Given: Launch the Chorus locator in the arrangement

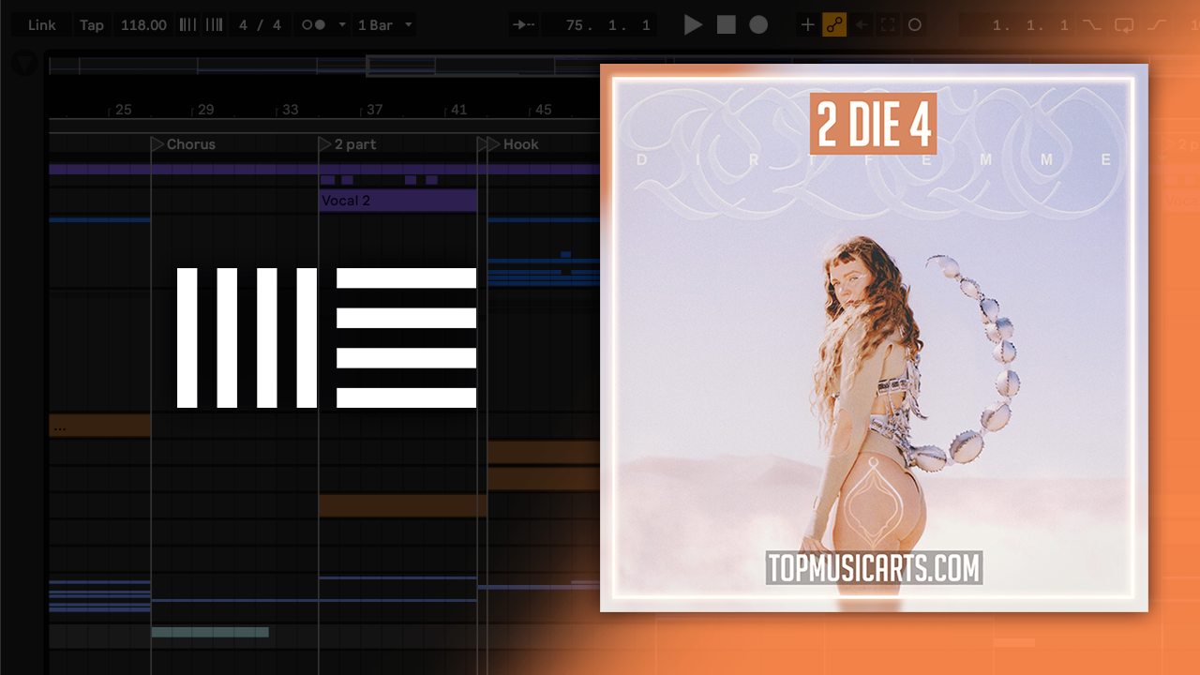Looking at the screenshot, I should click(x=155, y=143).
